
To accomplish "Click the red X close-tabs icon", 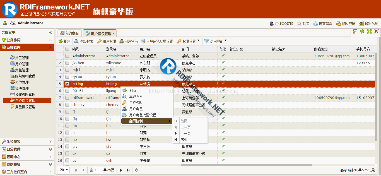I will tap(376, 32).
